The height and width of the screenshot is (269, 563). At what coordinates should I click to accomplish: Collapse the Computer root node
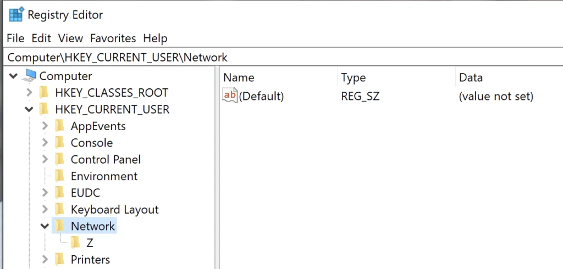pos(13,76)
